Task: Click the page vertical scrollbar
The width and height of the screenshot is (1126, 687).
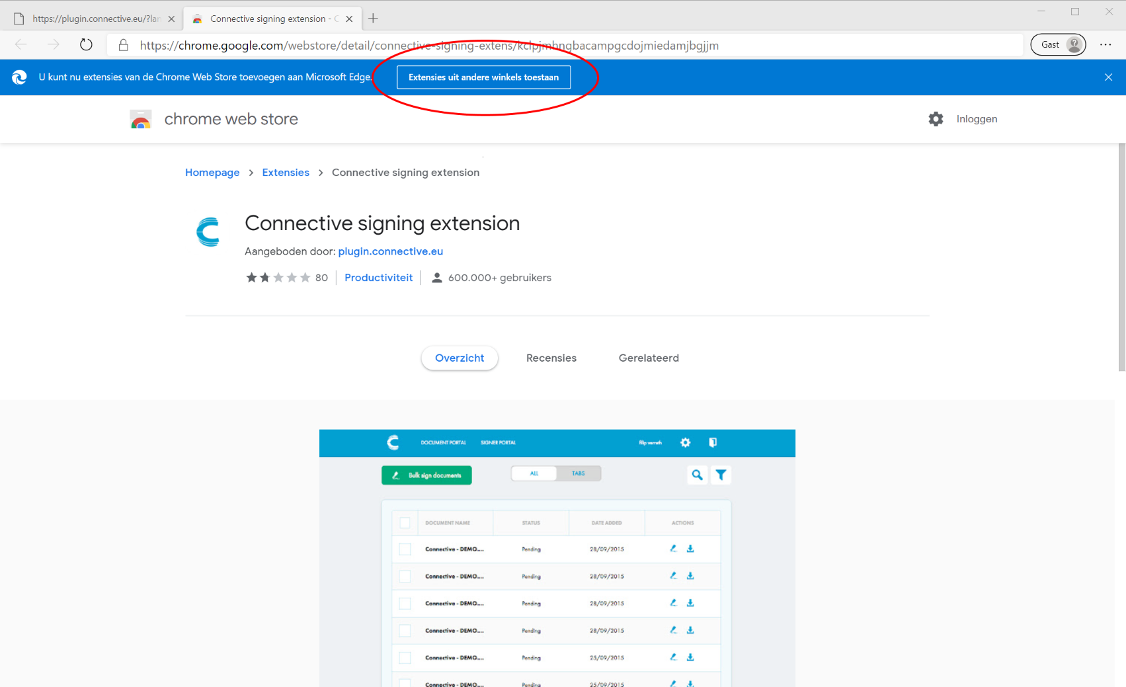Action: pyautogui.click(x=1121, y=258)
